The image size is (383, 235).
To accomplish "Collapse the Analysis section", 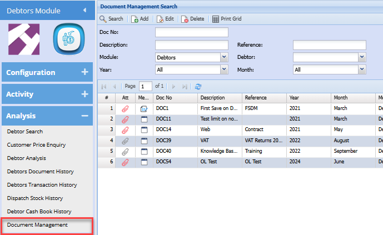I will pyautogui.click(x=84, y=116).
